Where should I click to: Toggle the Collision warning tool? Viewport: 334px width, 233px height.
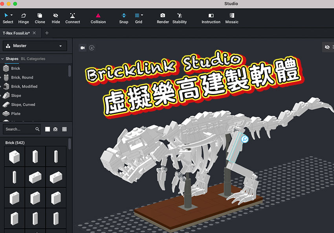[x=98, y=18]
